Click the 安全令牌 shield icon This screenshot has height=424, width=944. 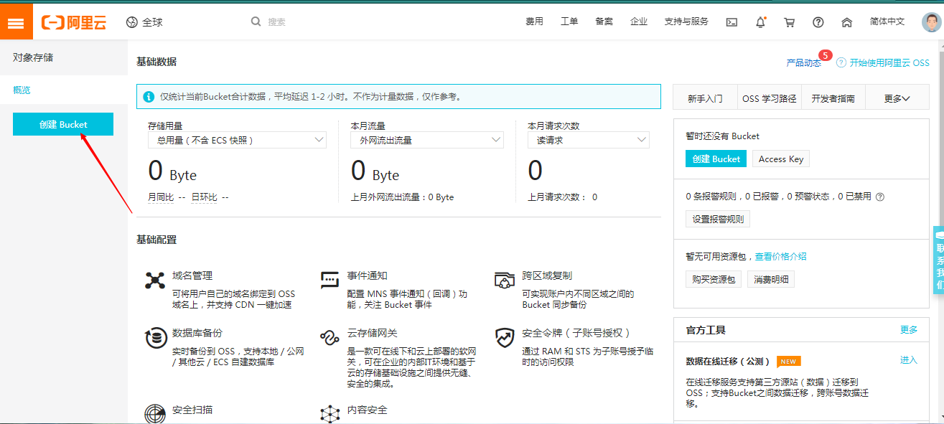505,337
